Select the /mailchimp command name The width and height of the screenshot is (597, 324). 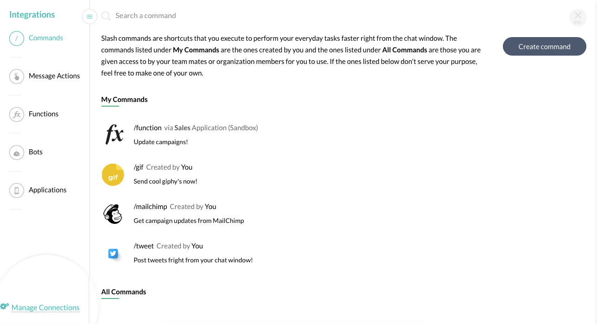coord(150,207)
